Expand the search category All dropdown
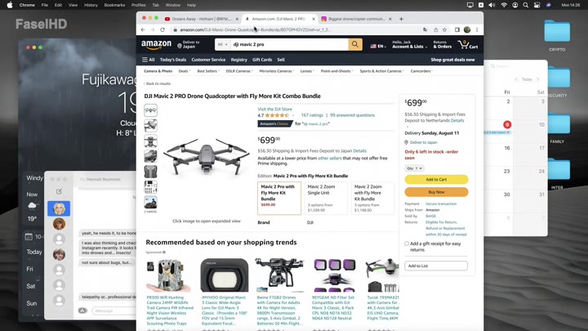The width and height of the screenshot is (588, 331). click(222, 44)
